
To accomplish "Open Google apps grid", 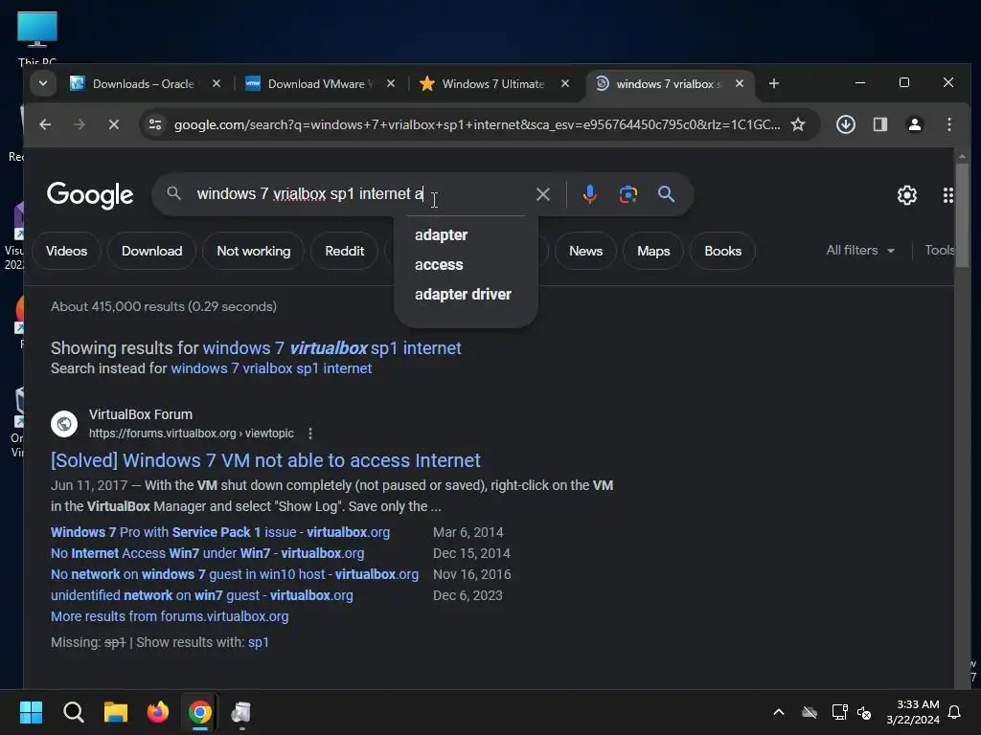I will click(947, 195).
